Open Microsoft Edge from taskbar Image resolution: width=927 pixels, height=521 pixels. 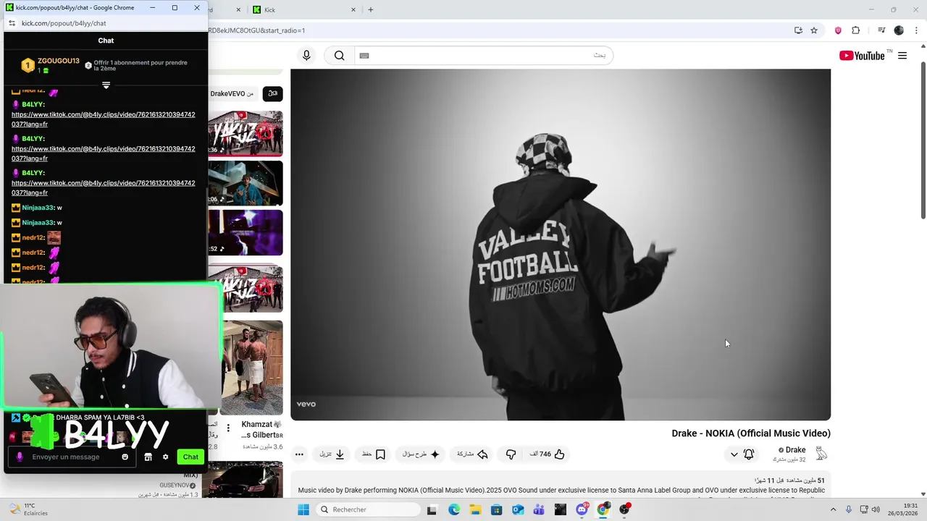[453, 509]
